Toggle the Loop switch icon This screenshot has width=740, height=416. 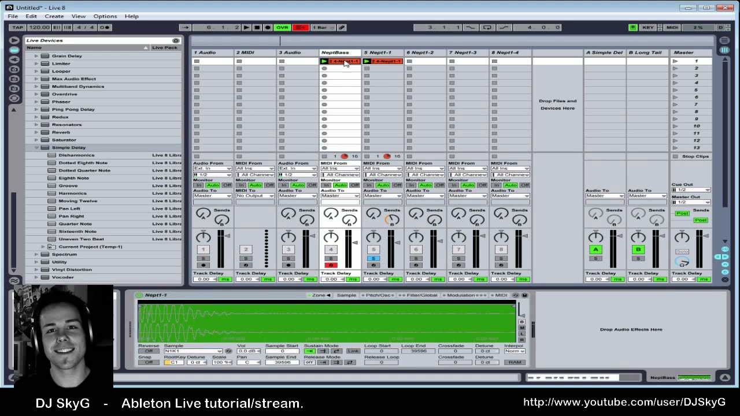coord(487,27)
